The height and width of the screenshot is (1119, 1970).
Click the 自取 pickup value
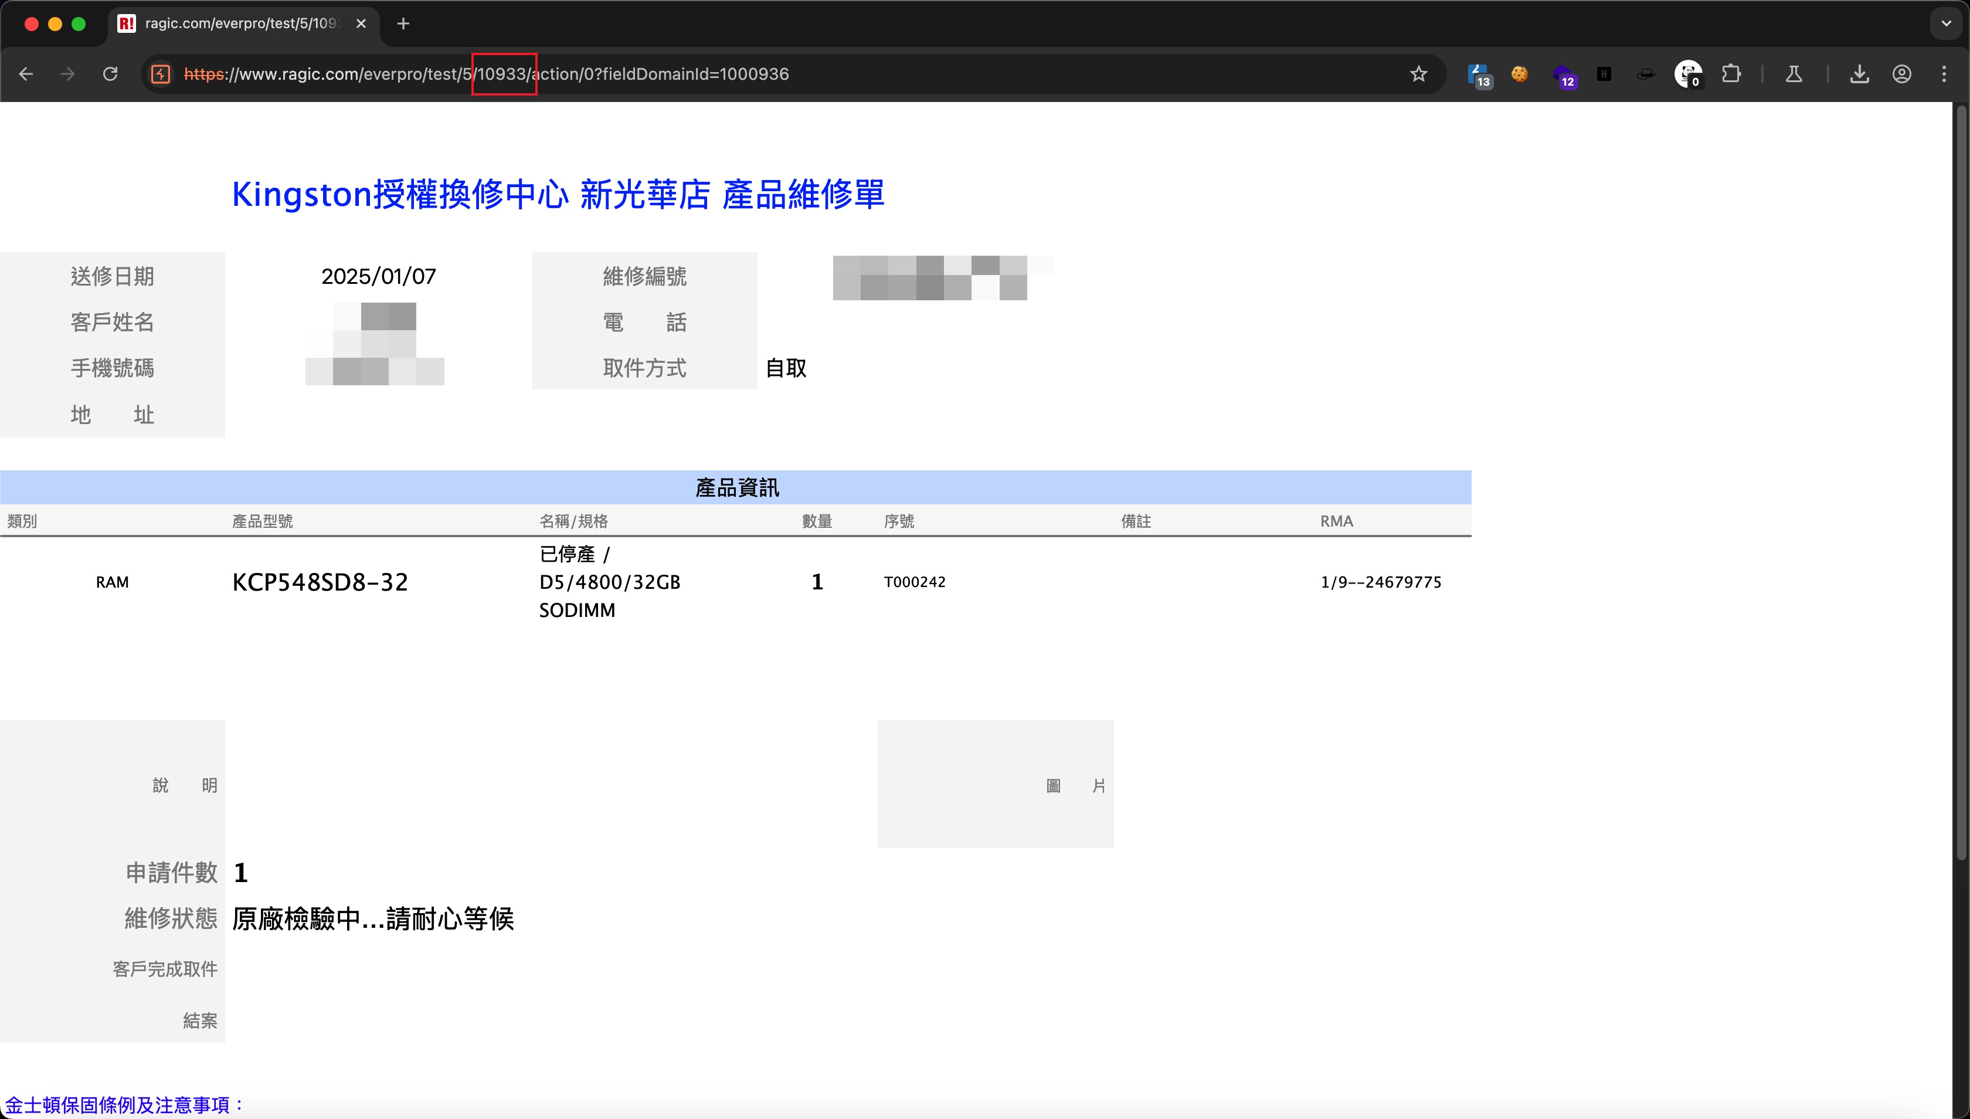[x=786, y=368]
